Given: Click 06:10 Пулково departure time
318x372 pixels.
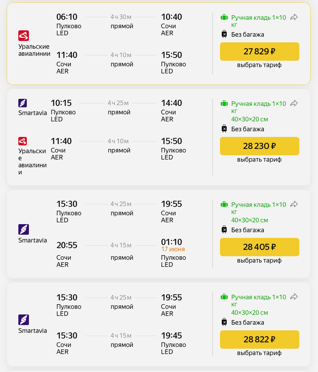Looking at the screenshot, I should click(x=67, y=17).
